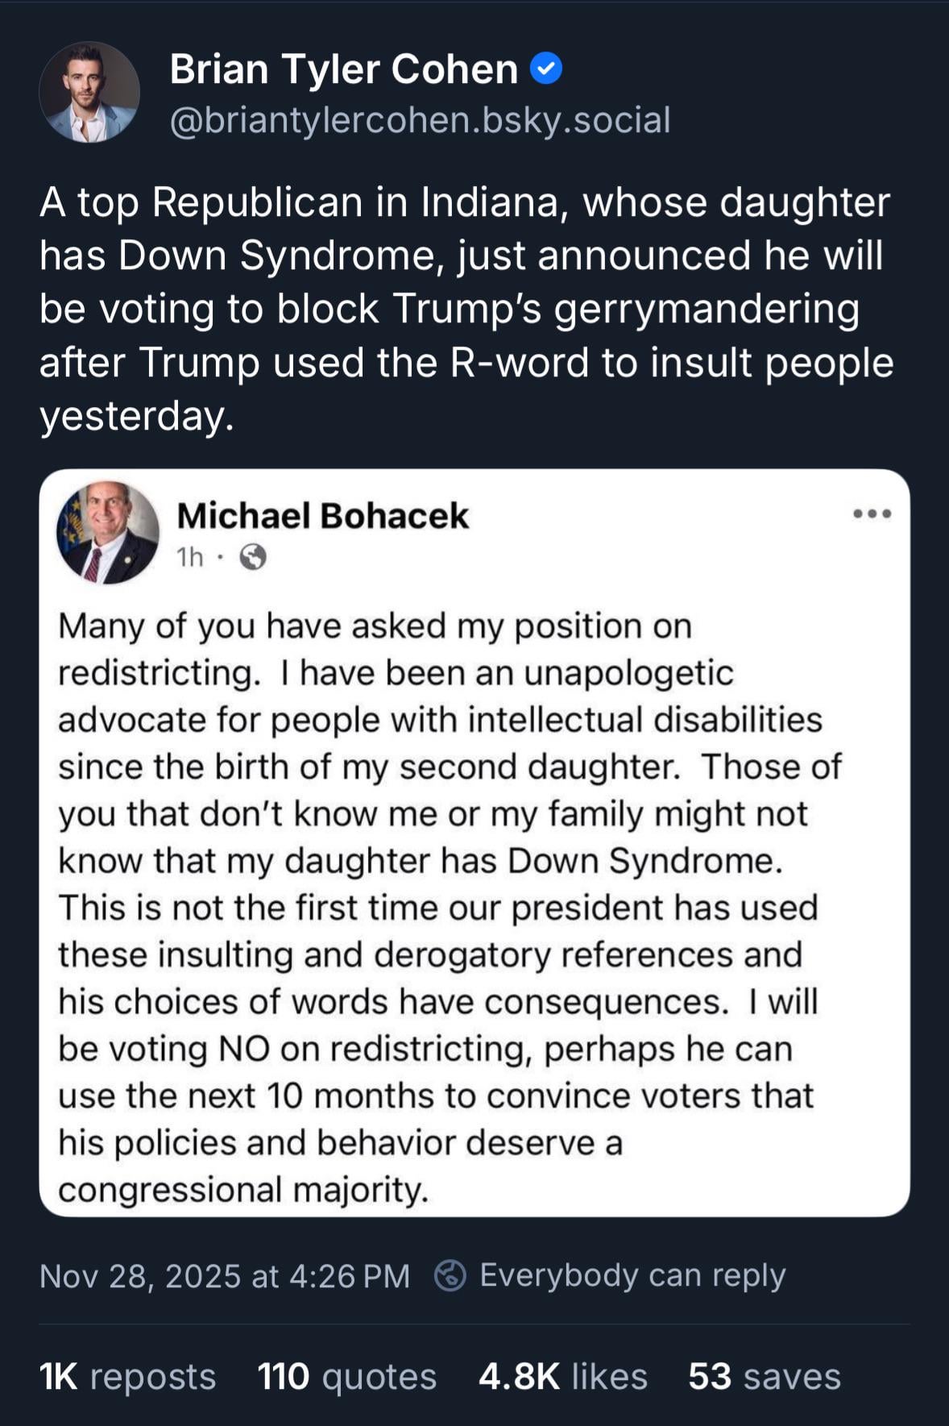Click the "voting NO on redistricting" line

coord(425,1049)
